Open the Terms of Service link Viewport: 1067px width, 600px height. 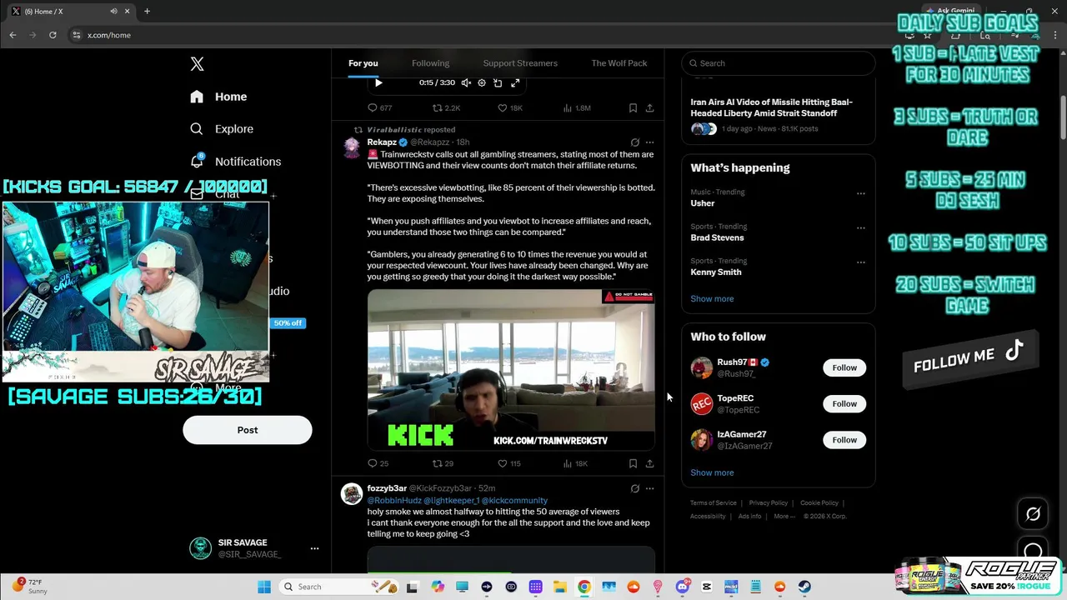(x=714, y=503)
